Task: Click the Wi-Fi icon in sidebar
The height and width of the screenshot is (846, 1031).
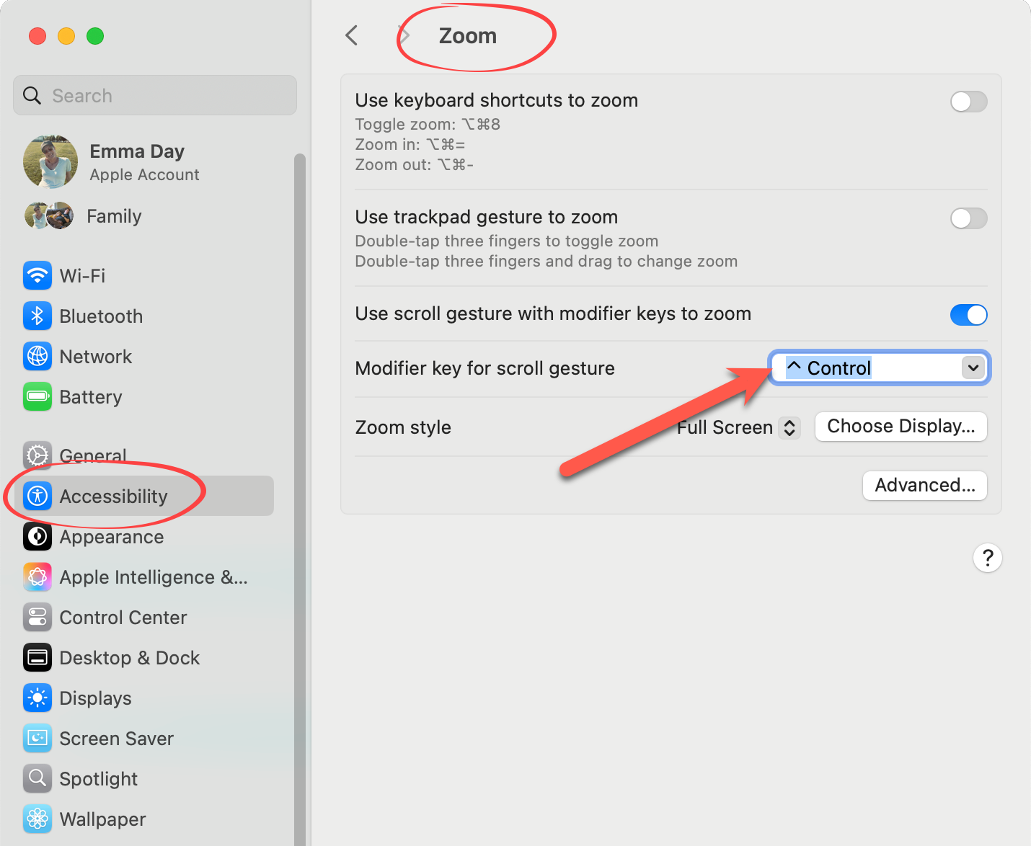Action: 37,276
